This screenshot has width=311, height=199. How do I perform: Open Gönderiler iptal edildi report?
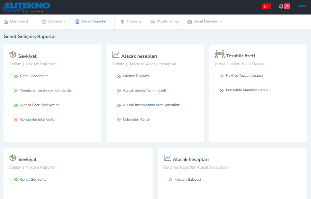tap(37, 120)
